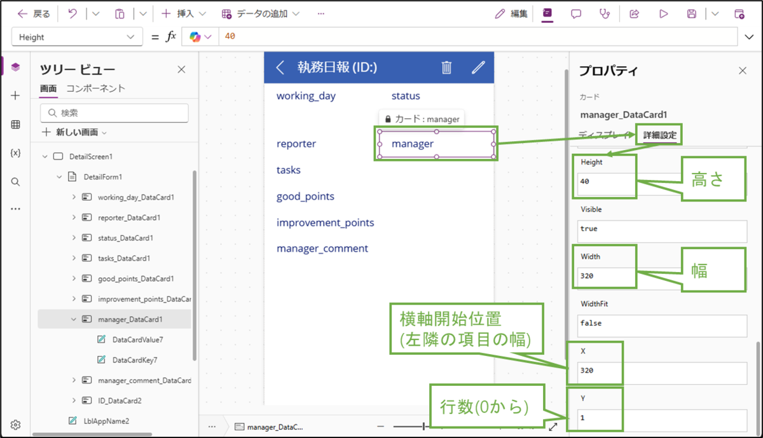Expand the manager_comment_DataCard node

tap(74, 380)
